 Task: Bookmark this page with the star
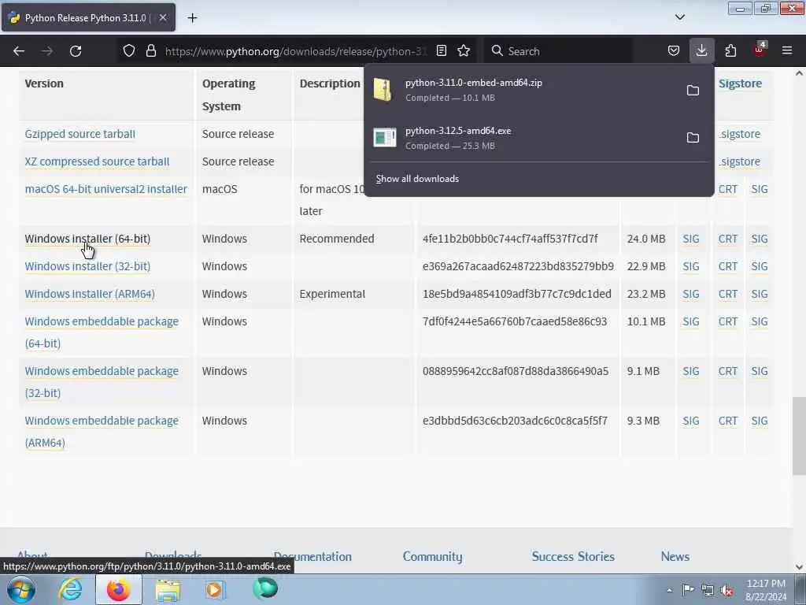coord(464,51)
